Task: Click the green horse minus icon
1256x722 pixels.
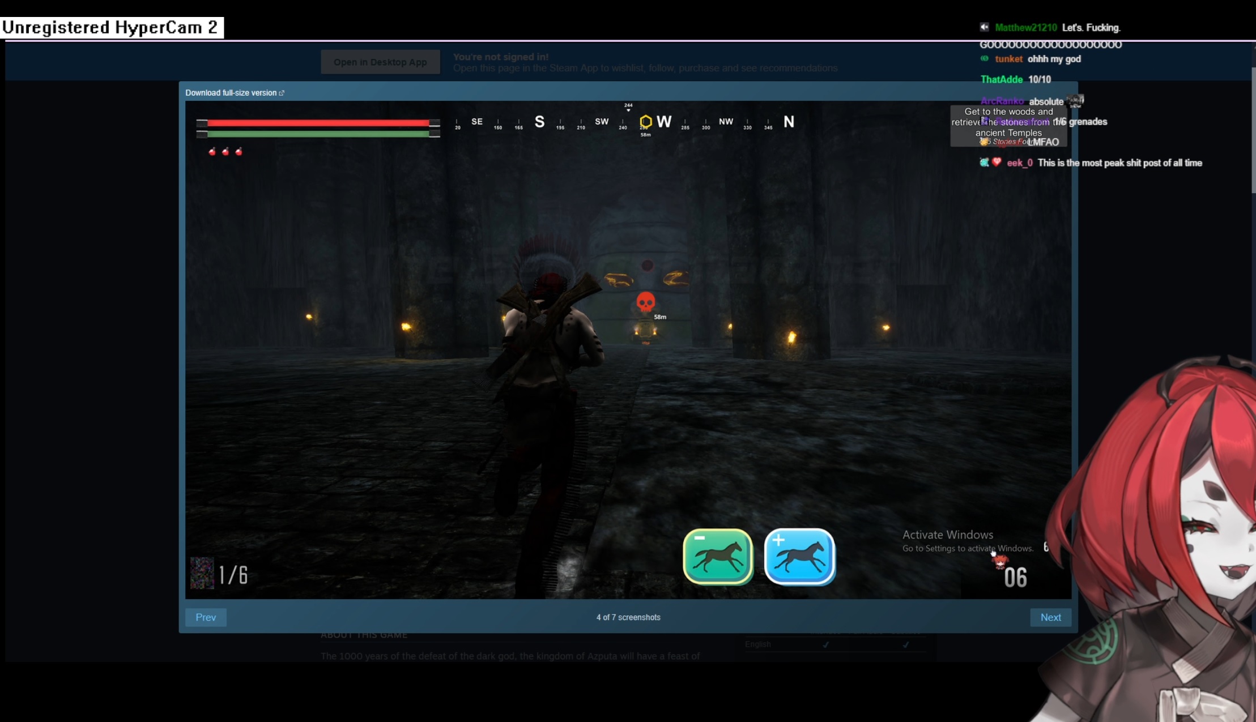Action: tap(718, 556)
